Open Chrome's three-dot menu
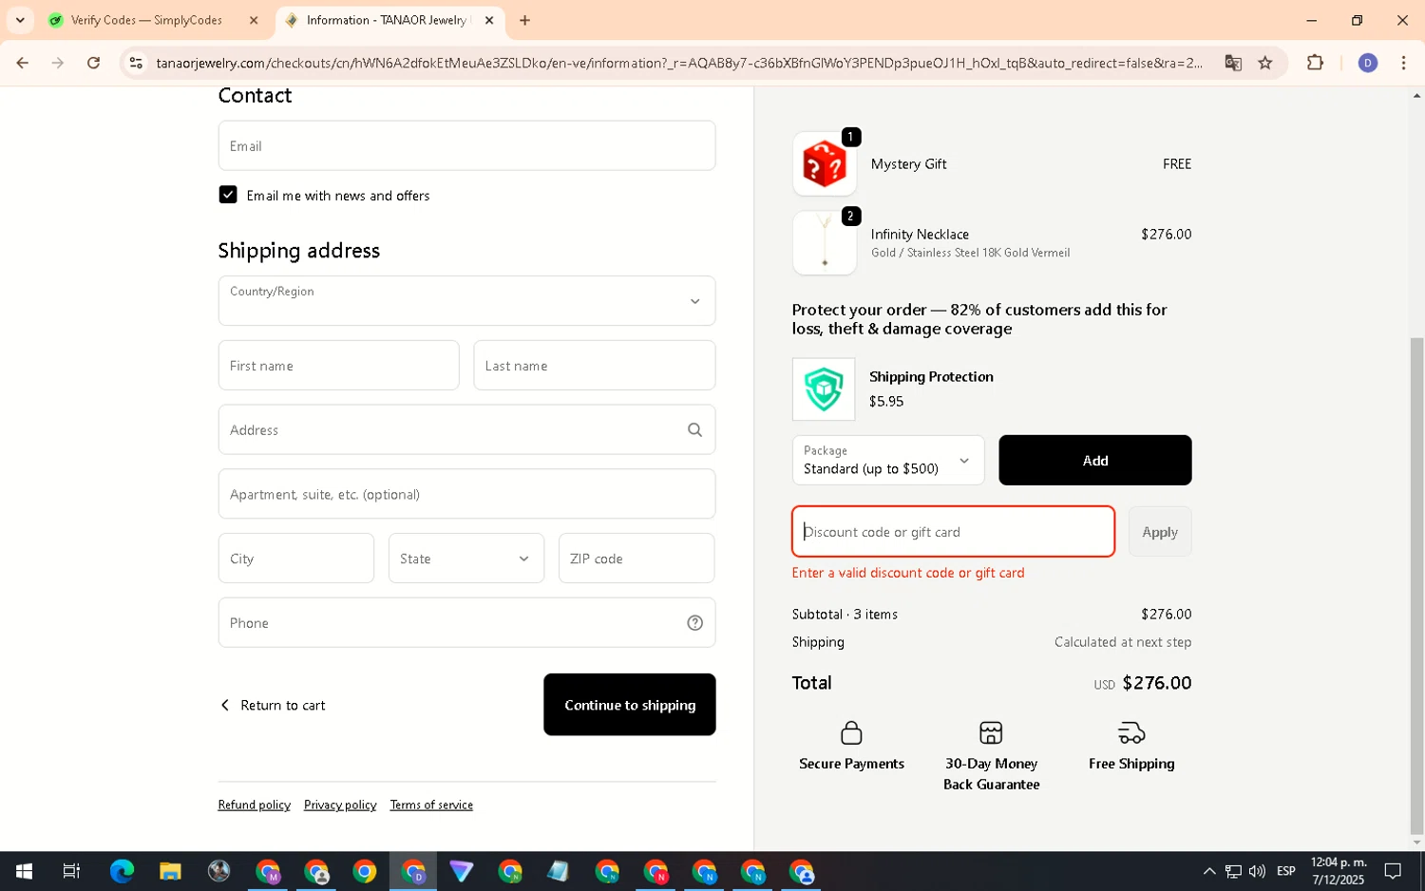This screenshot has width=1425, height=891. pyautogui.click(x=1403, y=63)
